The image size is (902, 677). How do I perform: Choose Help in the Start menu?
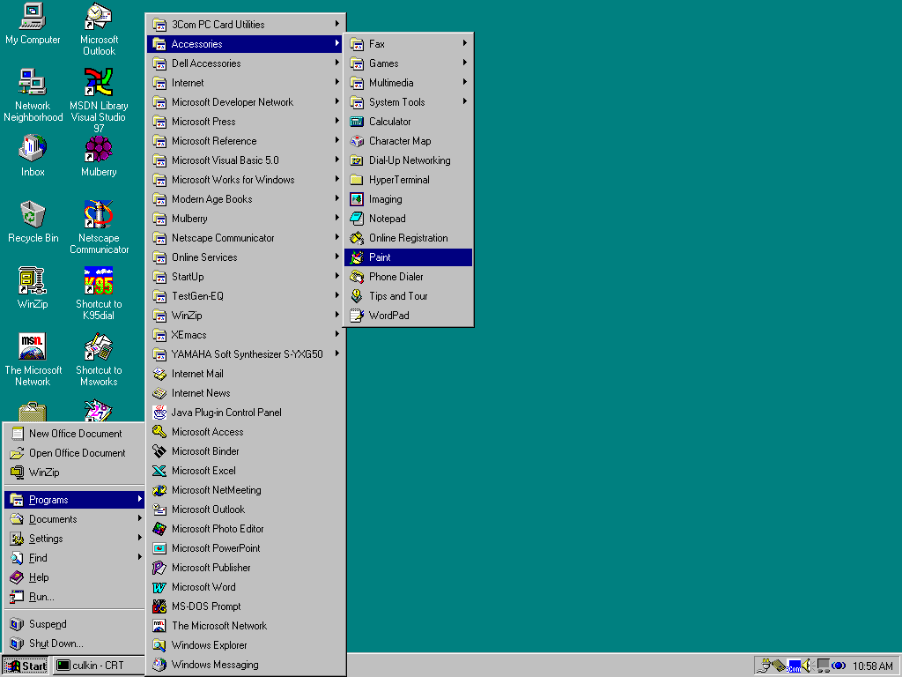(x=75, y=577)
